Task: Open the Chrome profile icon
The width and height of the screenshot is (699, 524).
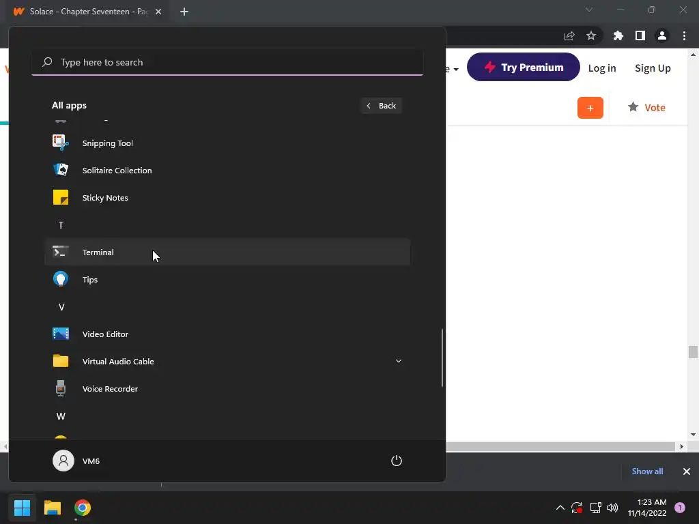Action: 662,35
